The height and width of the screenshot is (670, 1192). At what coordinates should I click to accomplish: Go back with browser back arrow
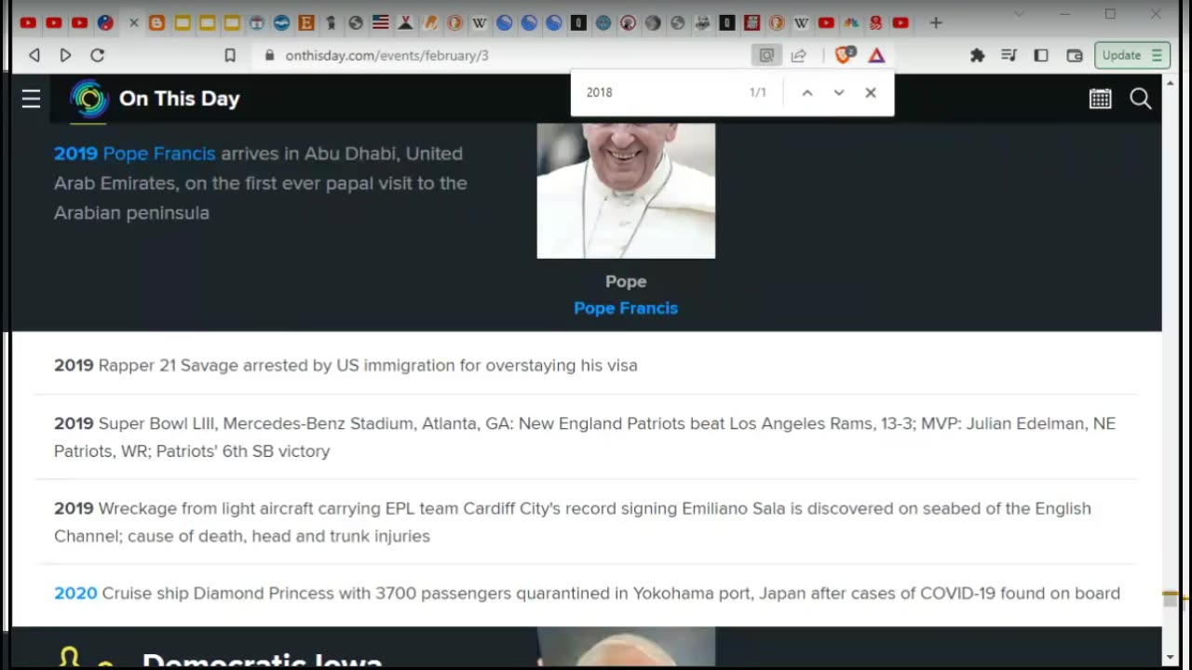(x=34, y=55)
